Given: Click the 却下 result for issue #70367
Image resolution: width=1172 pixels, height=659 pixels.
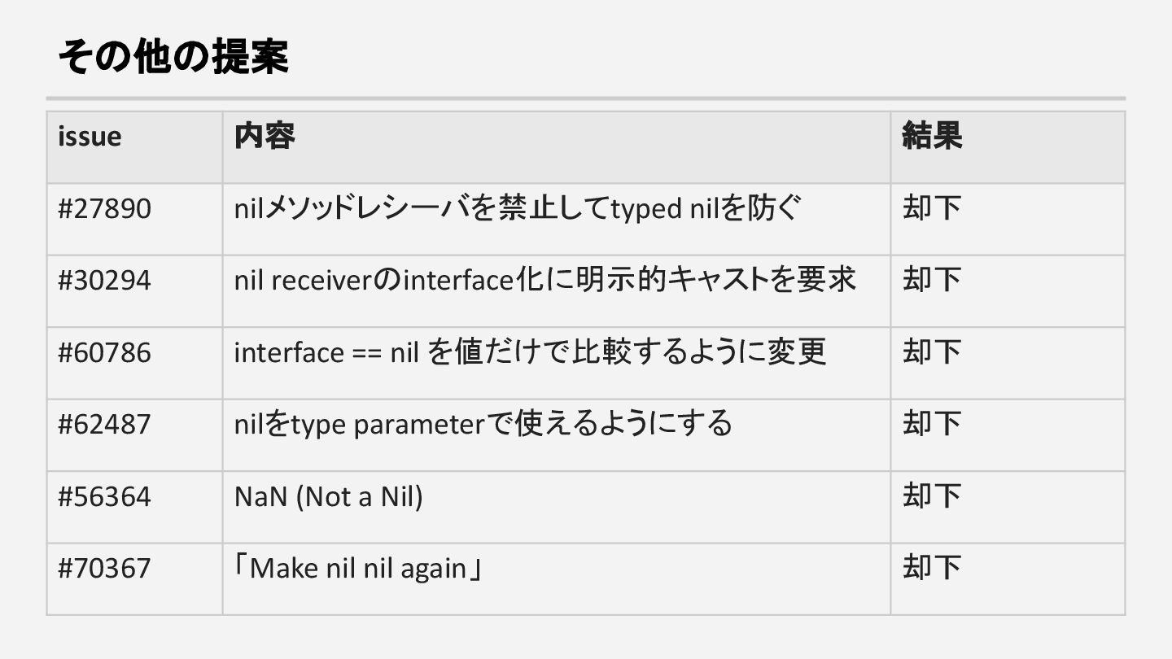Looking at the screenshot, I should click(x=932, y=568).
